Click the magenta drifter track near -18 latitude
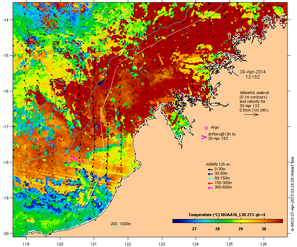Image resolution: width=297 pixels, height=247 pixels. (x=77, y=159)
